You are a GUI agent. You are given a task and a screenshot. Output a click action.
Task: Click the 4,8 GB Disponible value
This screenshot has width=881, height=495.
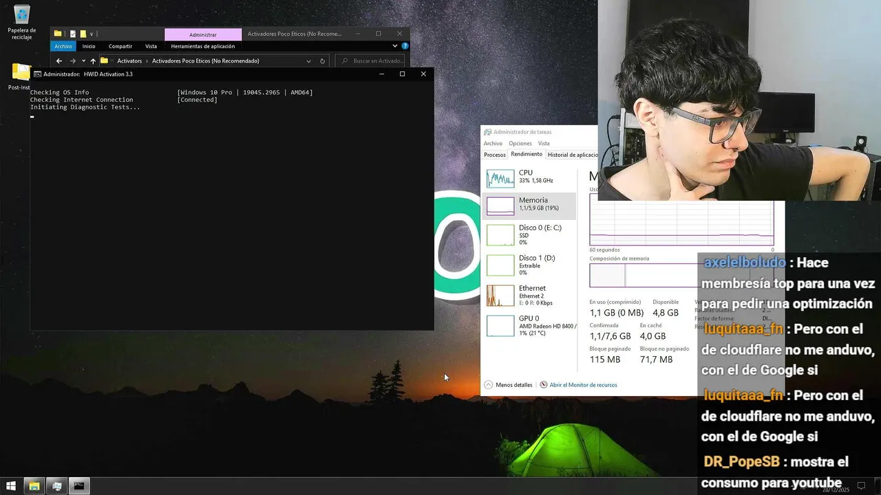click(666, 313)
